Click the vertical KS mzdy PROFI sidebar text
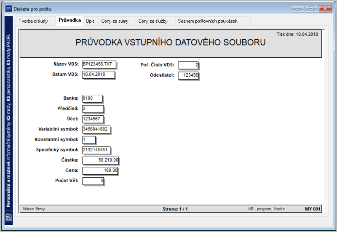Image resolution: width=337 pixels, height=232 pixels. tap(8, 120)
